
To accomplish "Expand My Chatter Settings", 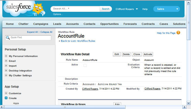I will [6, 75].
